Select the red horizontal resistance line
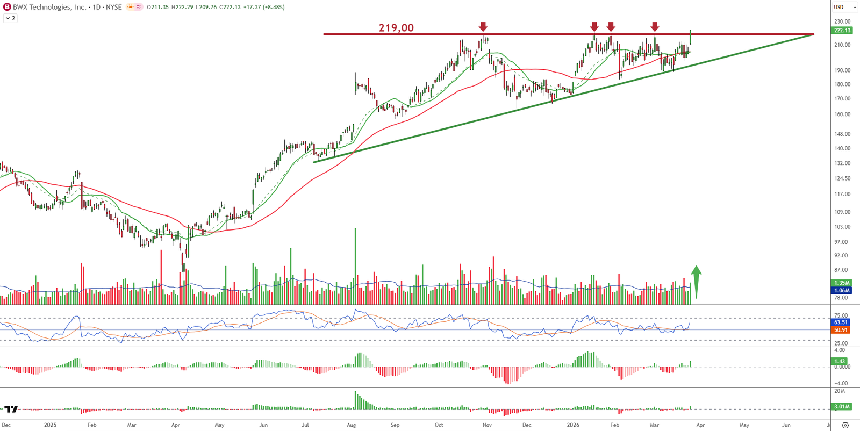This screenshot has width=860, height=431. click(x=537, y=34)
